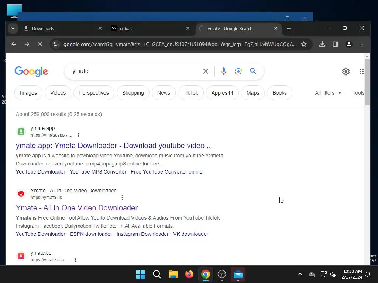Add a new tab
Image resolution: width=378 pixels, height=283 pixels.
pos(289,28)
